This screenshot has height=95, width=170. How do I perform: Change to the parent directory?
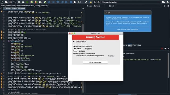[x=168, y=2]
